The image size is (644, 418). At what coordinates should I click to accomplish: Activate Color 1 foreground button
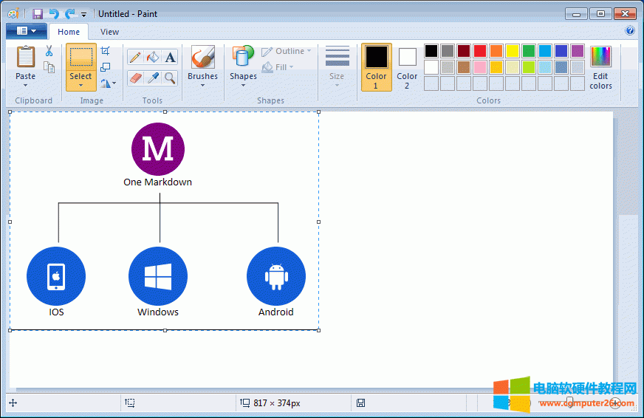point(376,67)
